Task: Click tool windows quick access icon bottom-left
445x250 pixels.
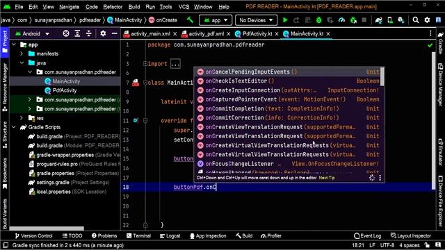Action: point(6,245)
